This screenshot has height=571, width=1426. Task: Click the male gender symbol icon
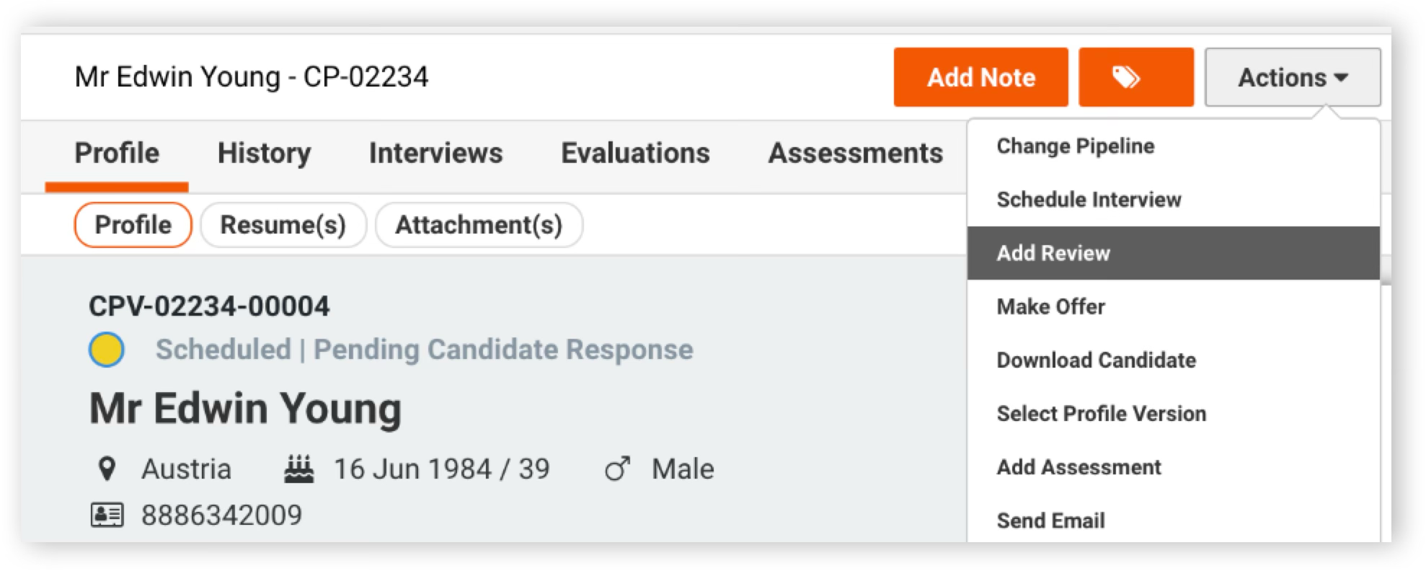click(618, 469)
